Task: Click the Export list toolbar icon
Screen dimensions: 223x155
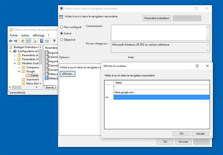Action: [x=35, y=41]
